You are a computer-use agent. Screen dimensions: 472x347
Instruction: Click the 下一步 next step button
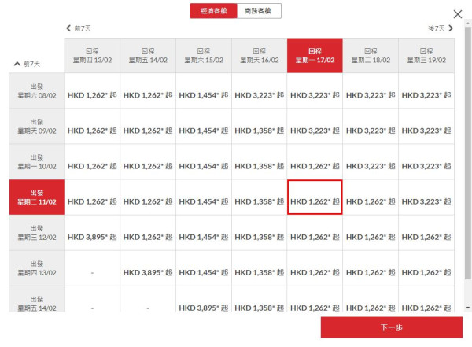click(391, 327)
